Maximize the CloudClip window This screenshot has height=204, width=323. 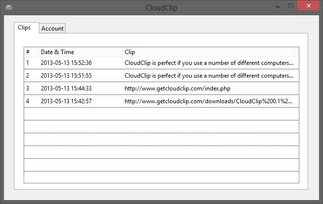(x=291, y=6)
